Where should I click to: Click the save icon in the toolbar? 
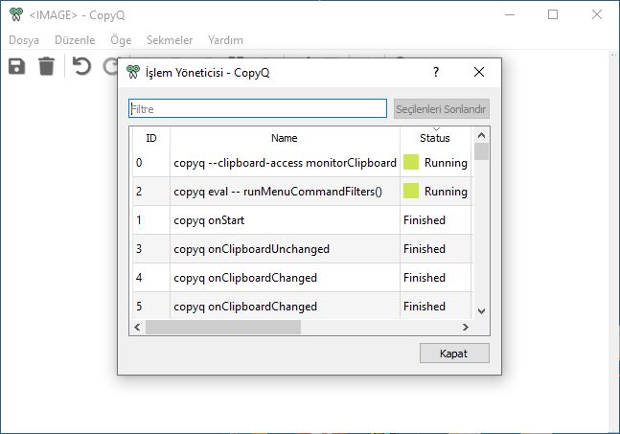click(16, 66)
